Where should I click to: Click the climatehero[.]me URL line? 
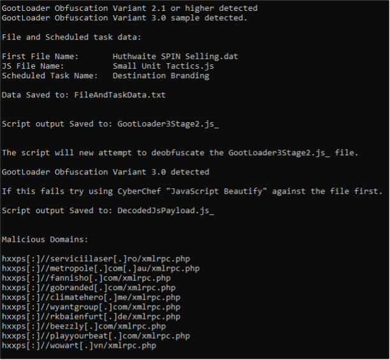coord(91,298)
